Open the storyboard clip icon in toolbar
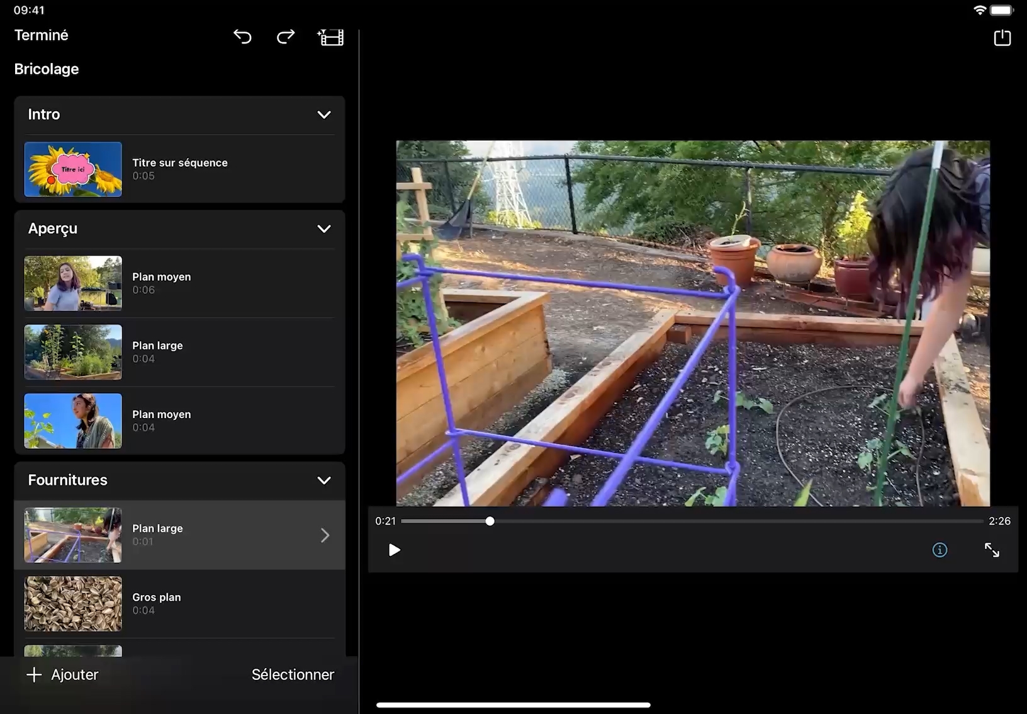Screen dimensions: 1027x714 (330, 37)
